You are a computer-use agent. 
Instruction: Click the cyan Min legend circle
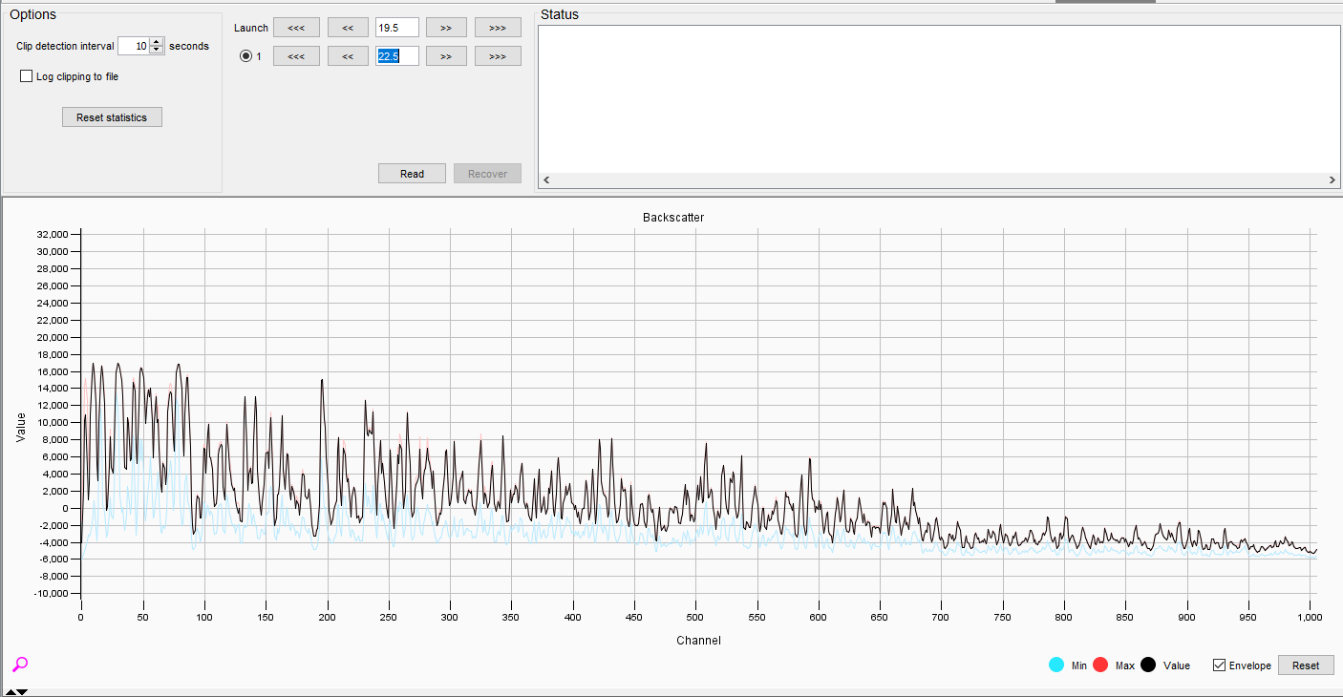tap(1056, 665)
